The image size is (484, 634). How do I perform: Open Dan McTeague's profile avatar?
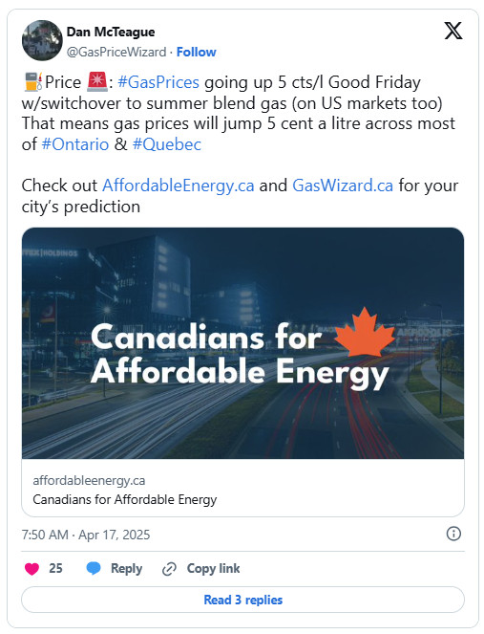(42, 40)
